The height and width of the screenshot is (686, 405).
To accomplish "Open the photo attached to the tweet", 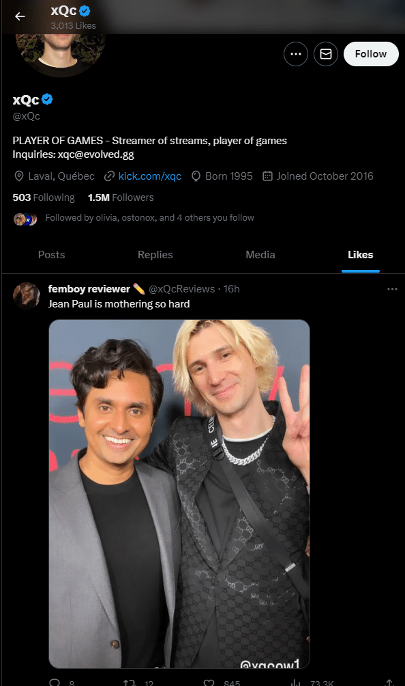I will click(179, 493).
